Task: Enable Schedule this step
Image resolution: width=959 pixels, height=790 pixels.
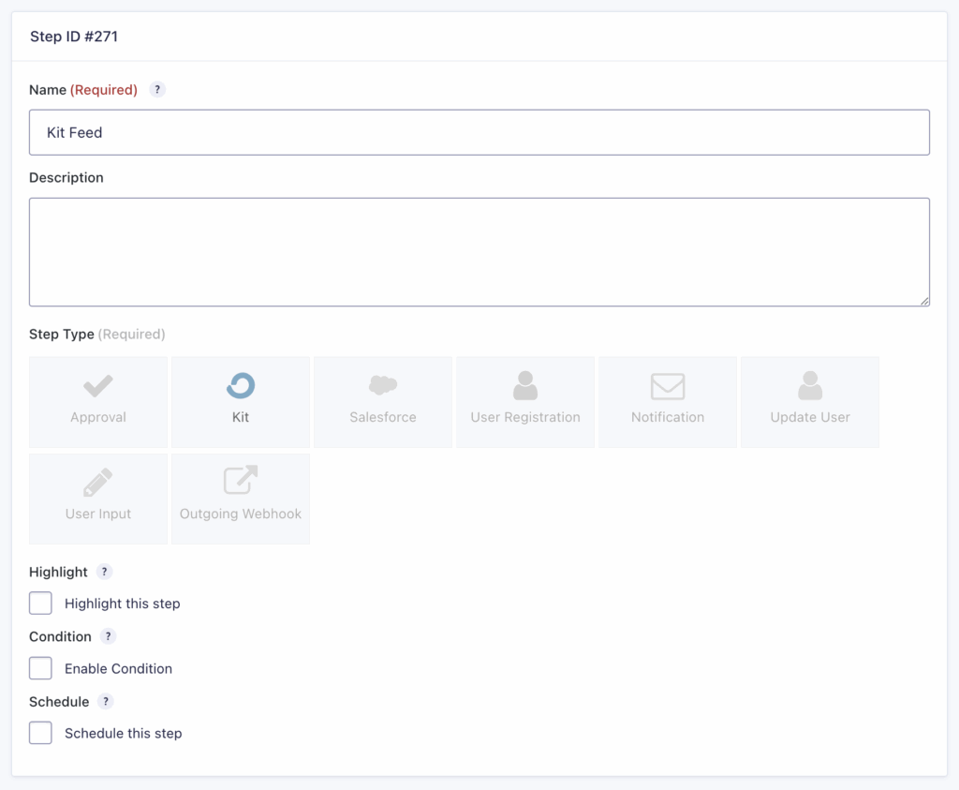Action: [x=40, y=733]
